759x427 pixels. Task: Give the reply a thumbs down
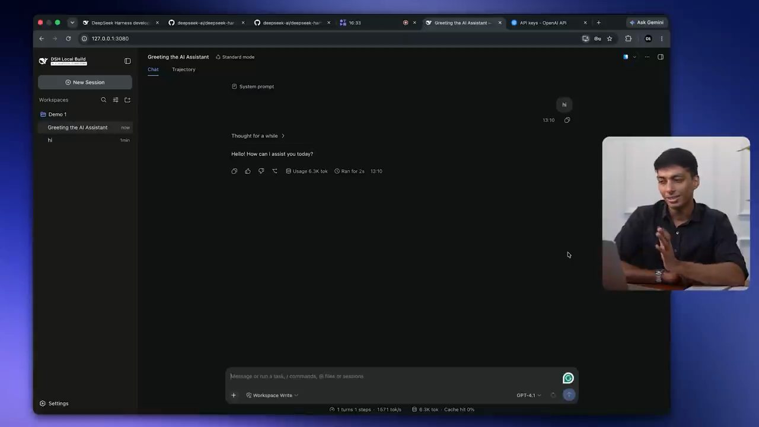click(x=261, y=171)
